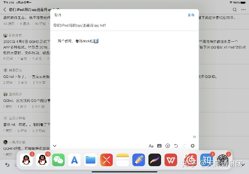Open the answer starting 'QQhd，因为我的QQ'
Viewport: 249px width, 174px height.
coord(27,100)
